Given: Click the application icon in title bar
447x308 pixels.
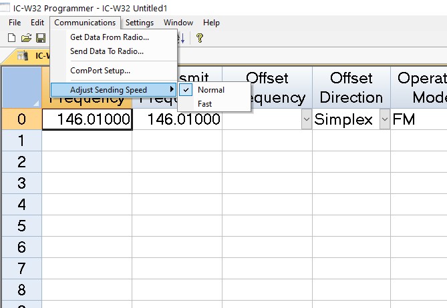Looking at the screenshot, I should 5,8.
